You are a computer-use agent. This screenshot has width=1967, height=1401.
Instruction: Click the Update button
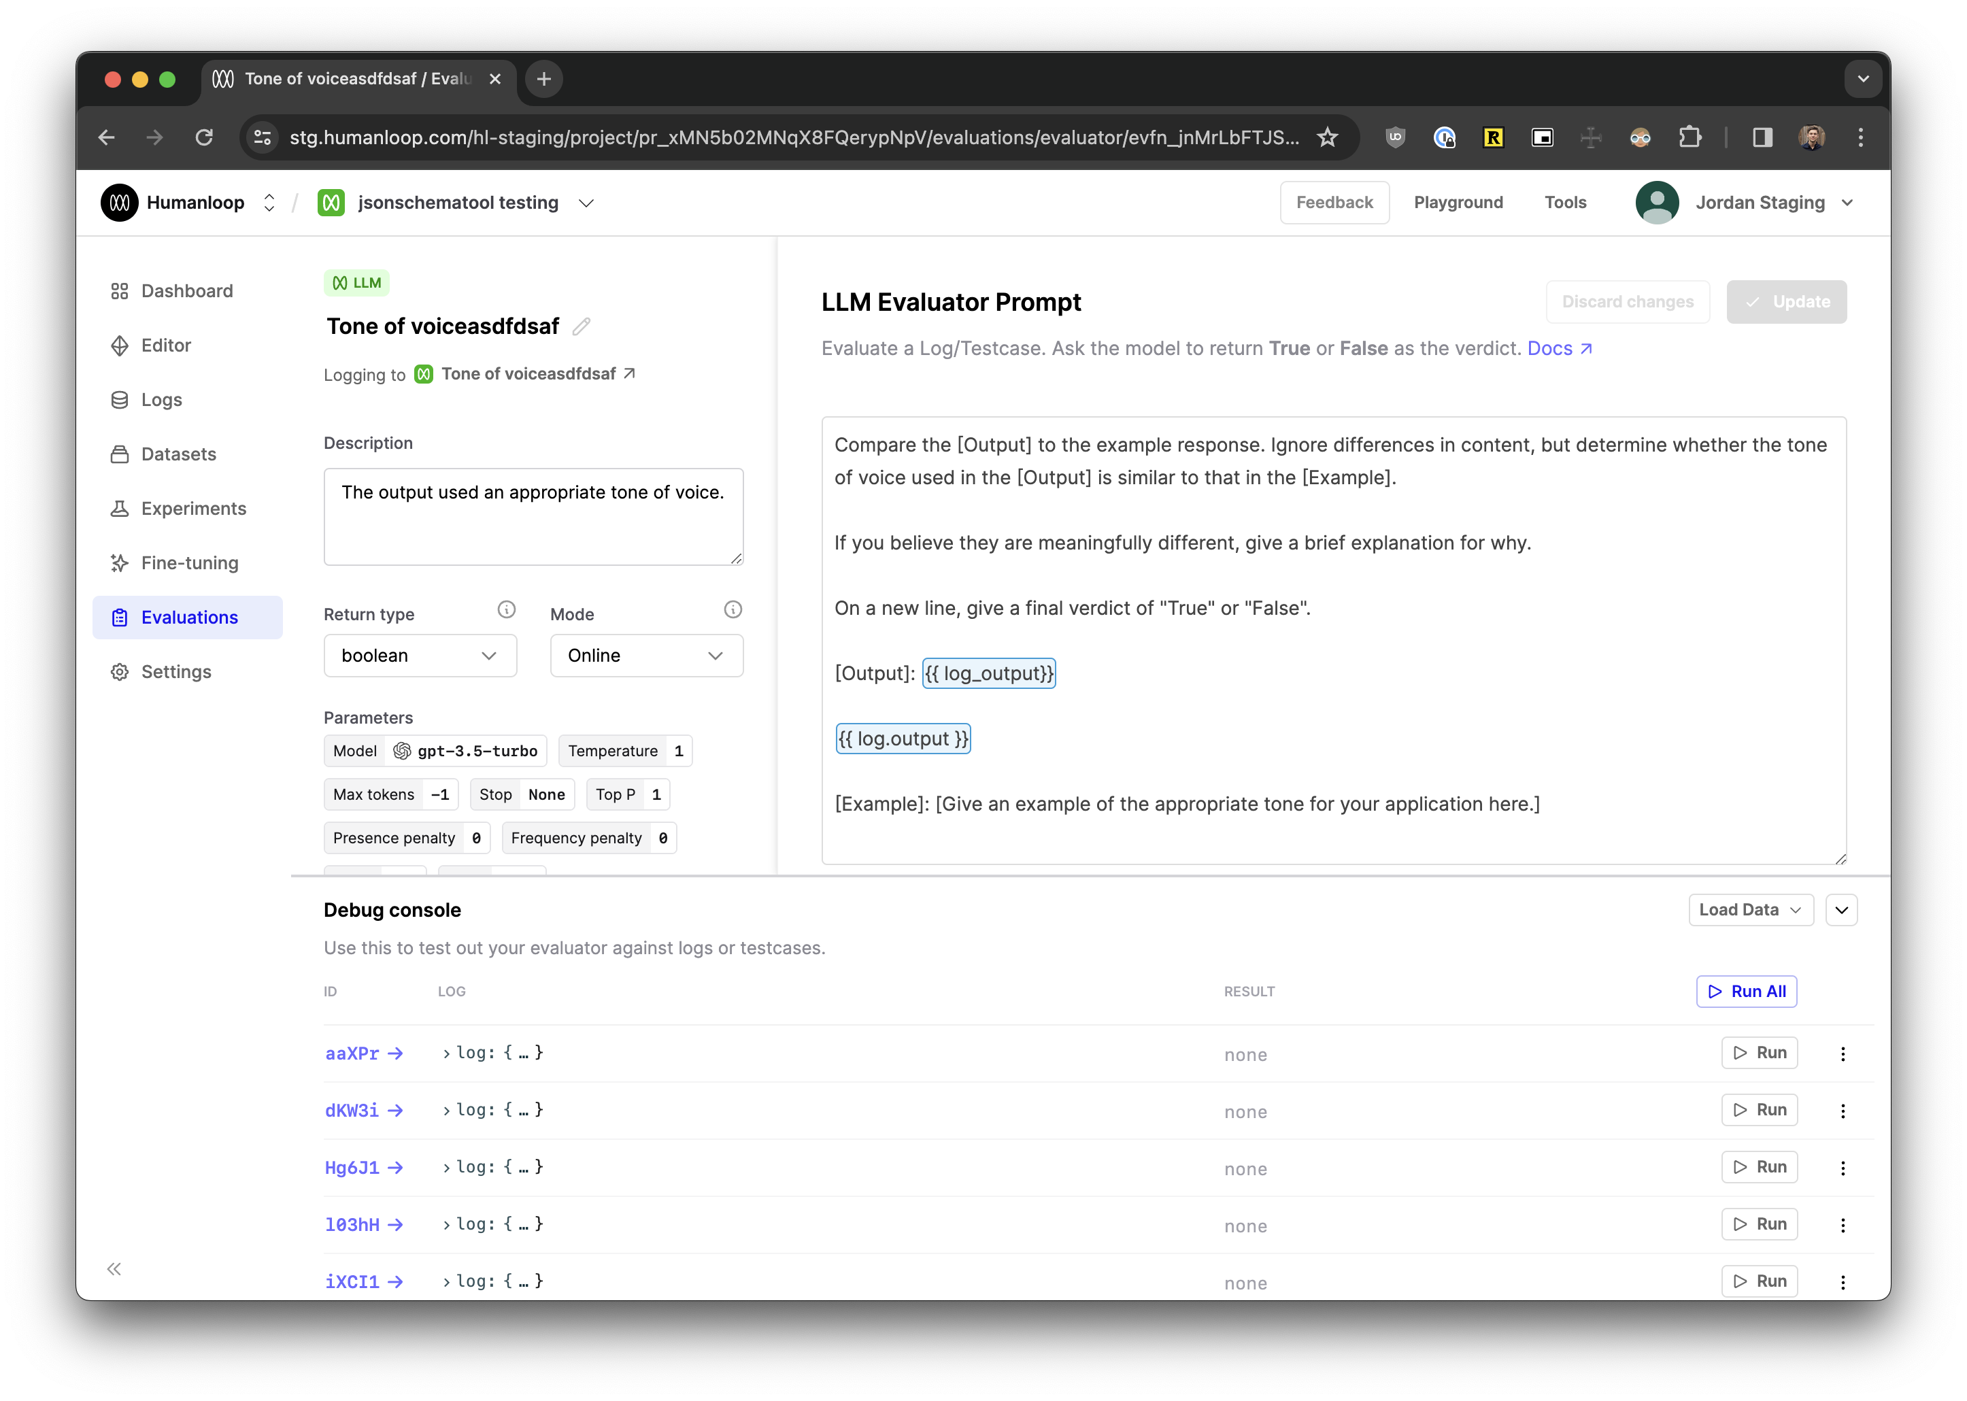(x=1786, y=302)
